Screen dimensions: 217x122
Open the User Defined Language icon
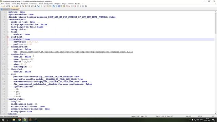tap(61, 6)
